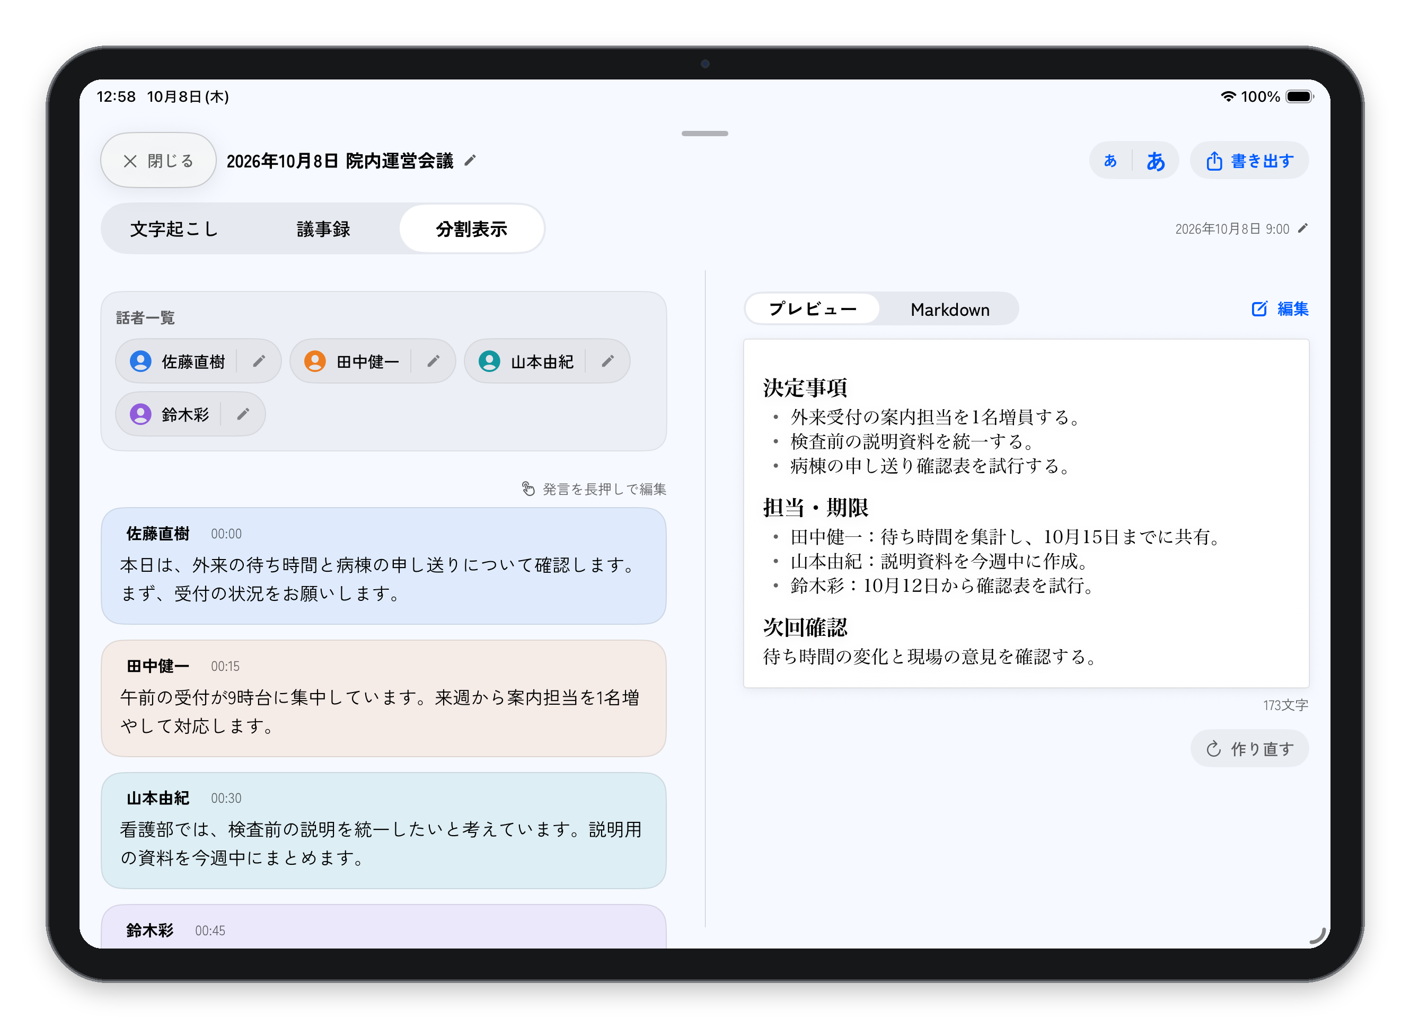
Task: Click line 山本由紀：説明資料を今週中に作成。
Action: (x=940, y=561)
